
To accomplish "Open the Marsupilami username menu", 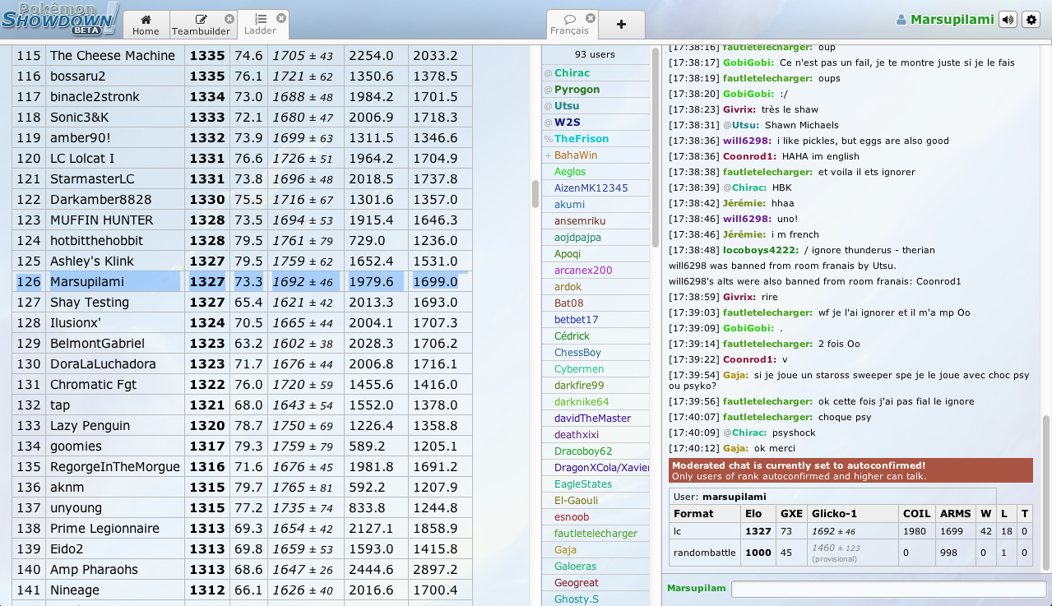I will [x=945, y=20].
